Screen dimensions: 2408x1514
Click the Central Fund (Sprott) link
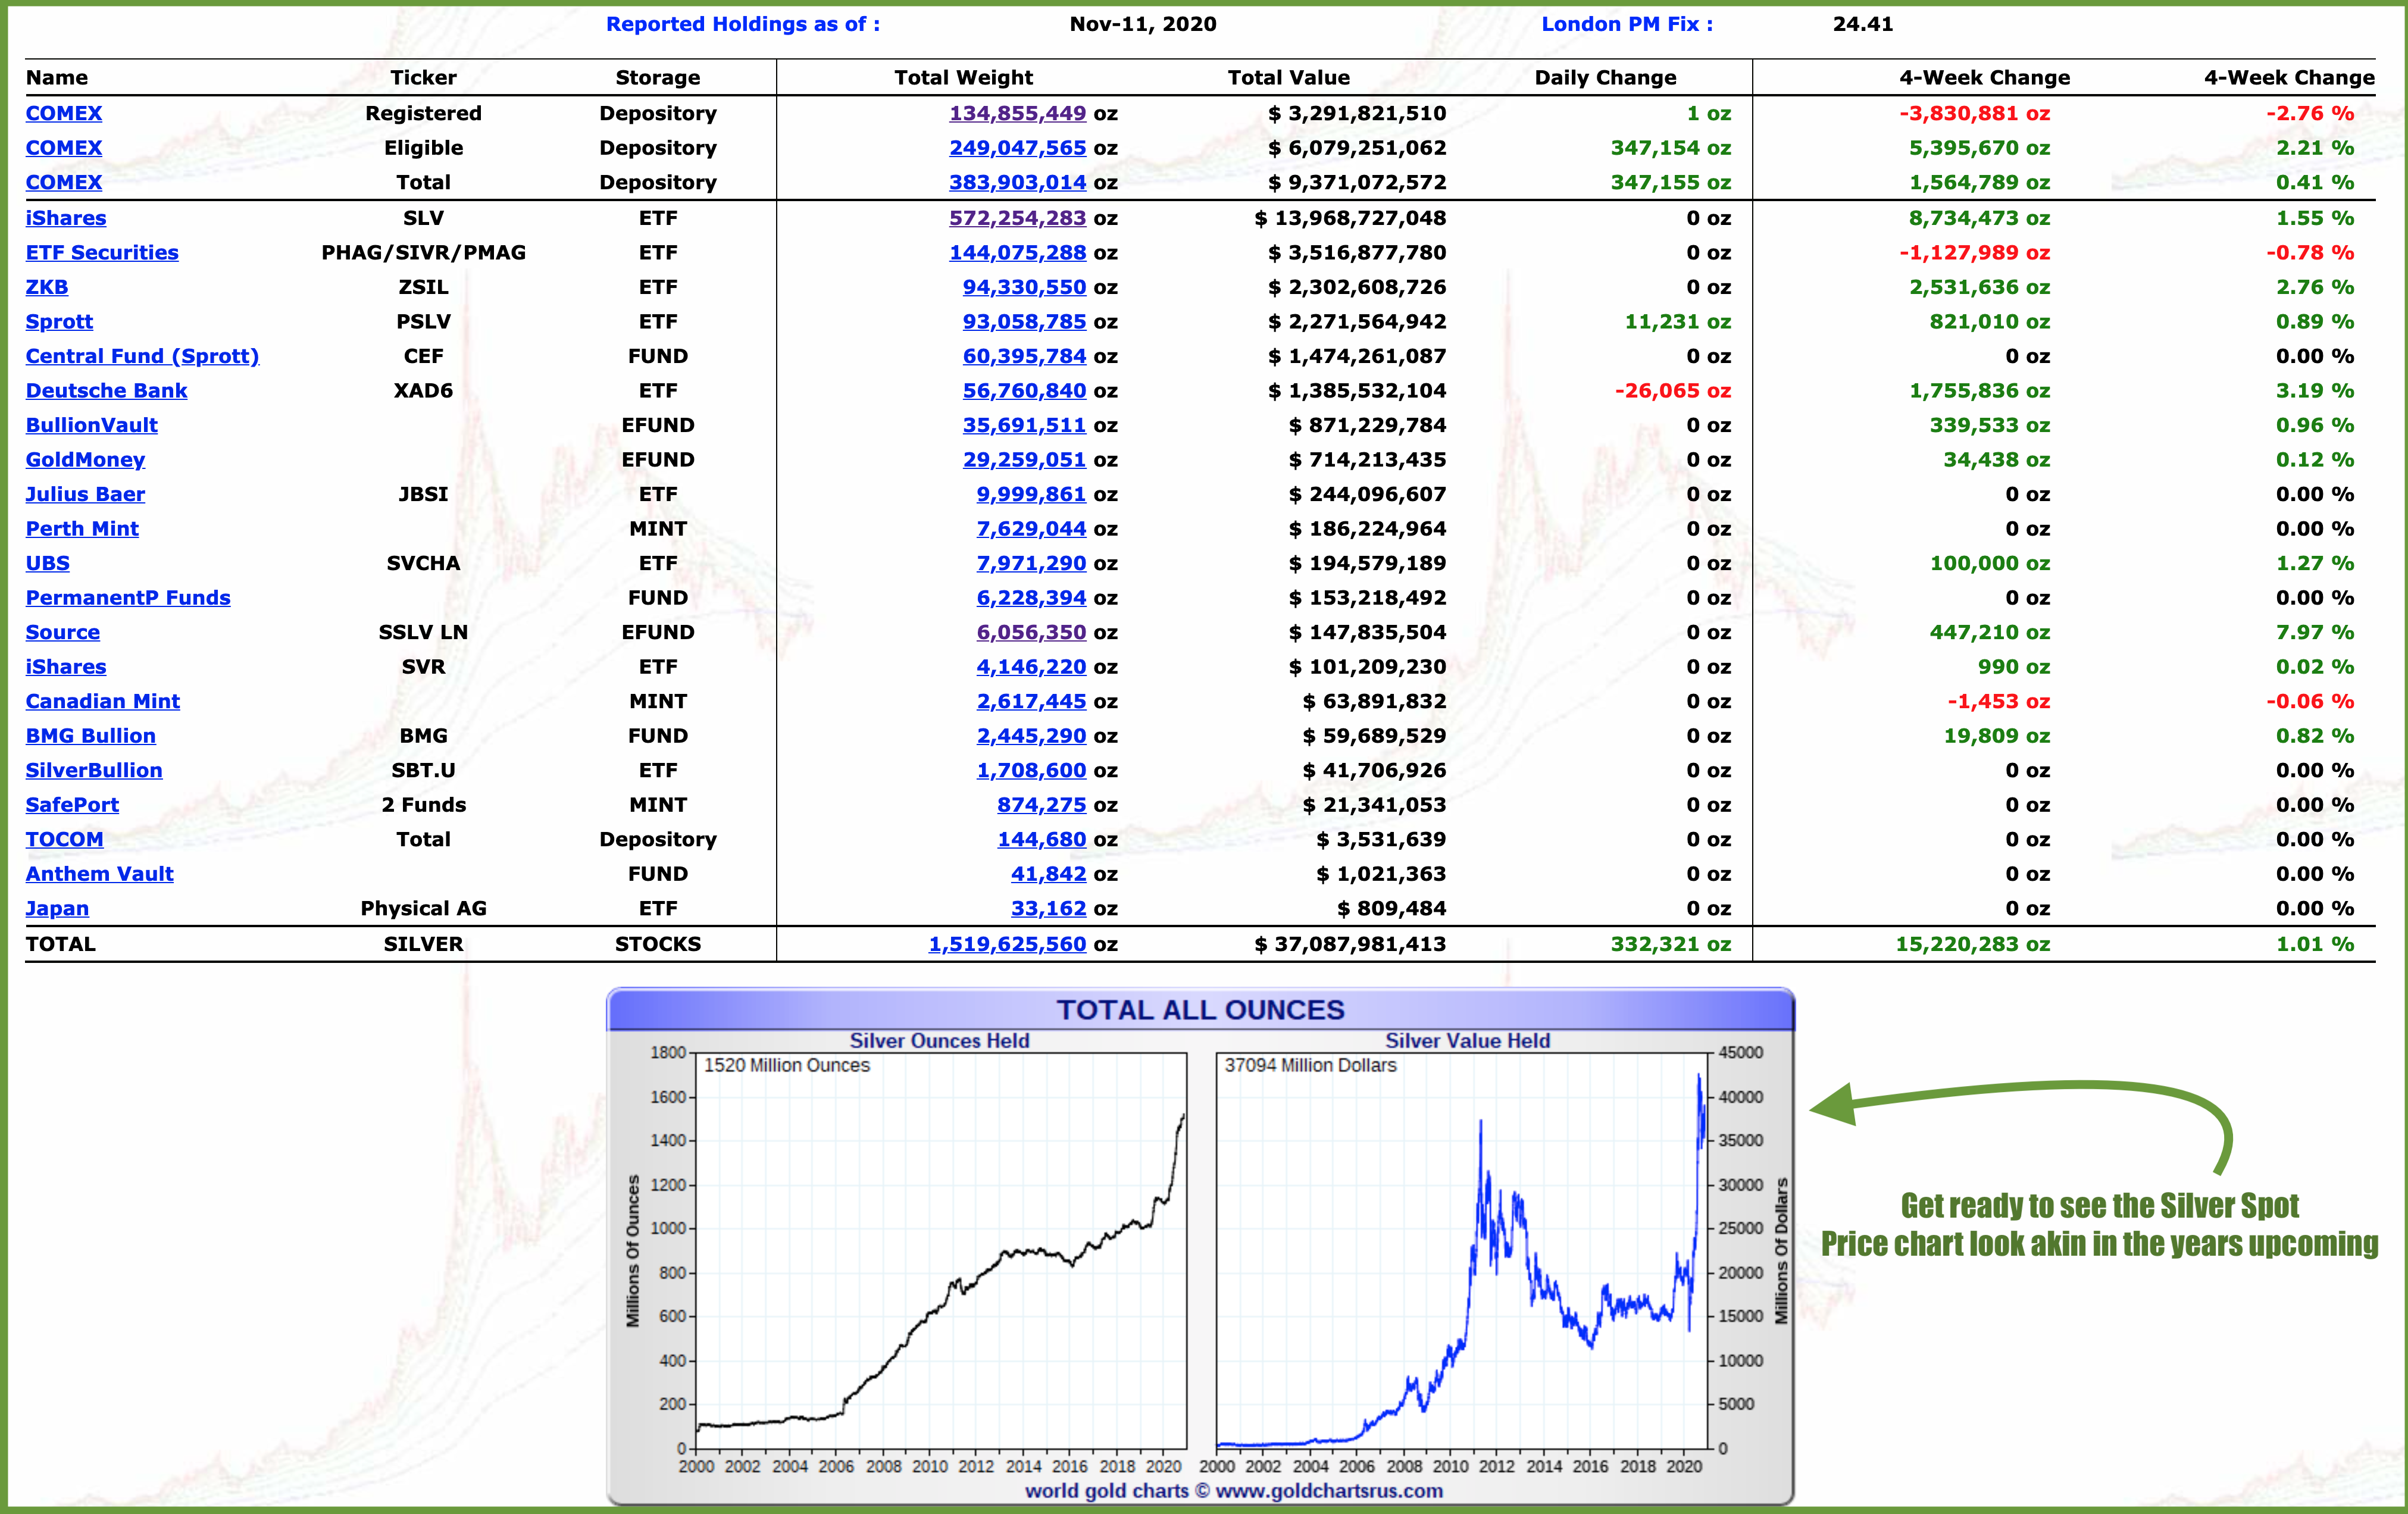[142, 356]
